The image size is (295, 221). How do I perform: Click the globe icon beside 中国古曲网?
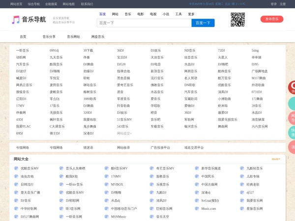[x=197, y=184]
